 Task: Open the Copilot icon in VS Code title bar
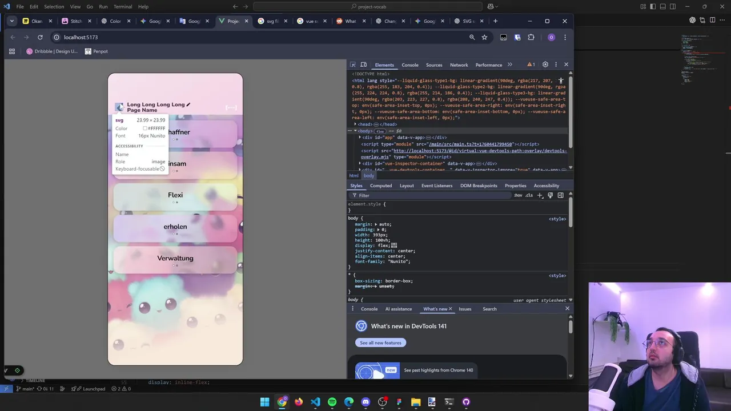490,6
